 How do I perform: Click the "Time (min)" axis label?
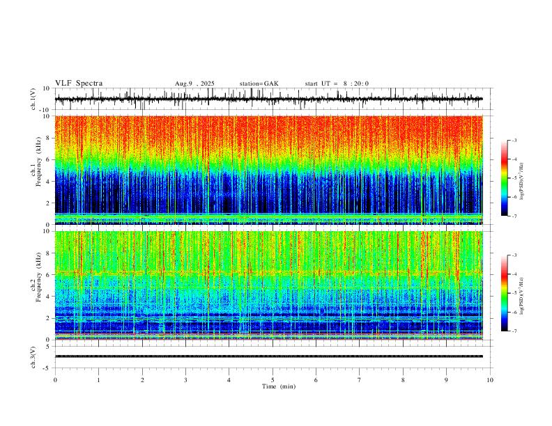click(x=279, y=386)
